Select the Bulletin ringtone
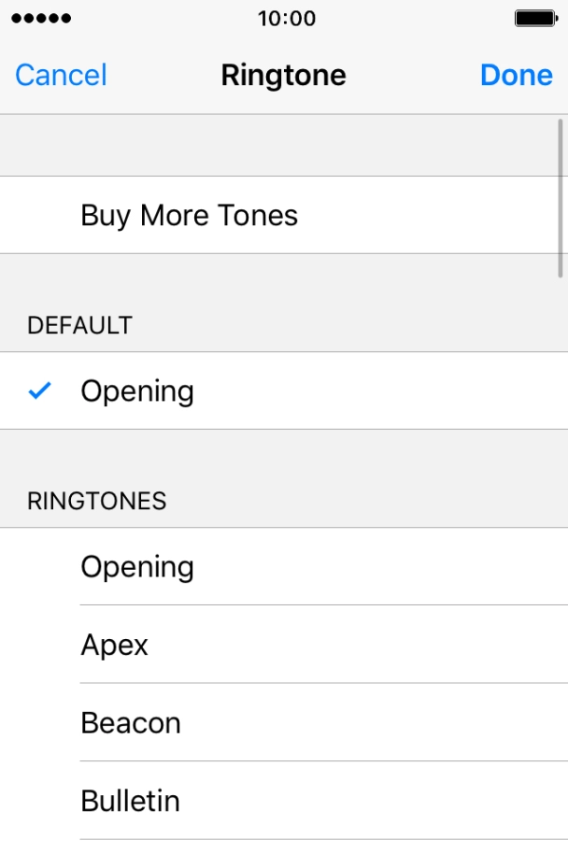 pos(131,801)
